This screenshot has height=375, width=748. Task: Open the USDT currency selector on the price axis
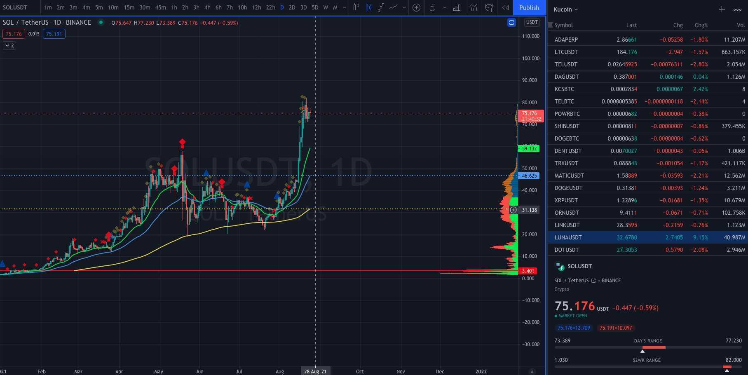coord(532,22)
